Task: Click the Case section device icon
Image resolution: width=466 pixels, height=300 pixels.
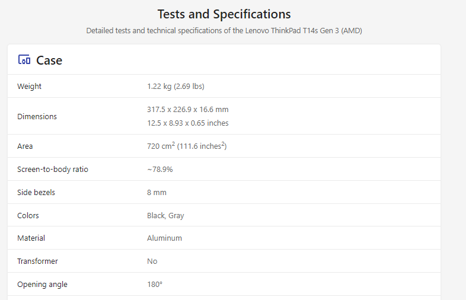Action: [24, 60]
